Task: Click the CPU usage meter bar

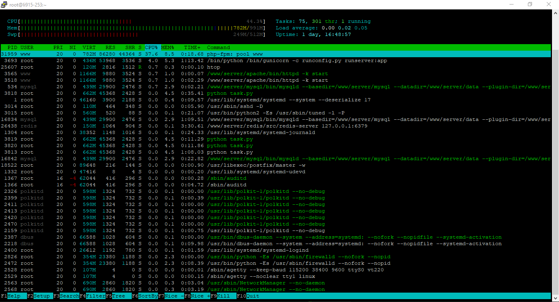Action: click(136, 21)
